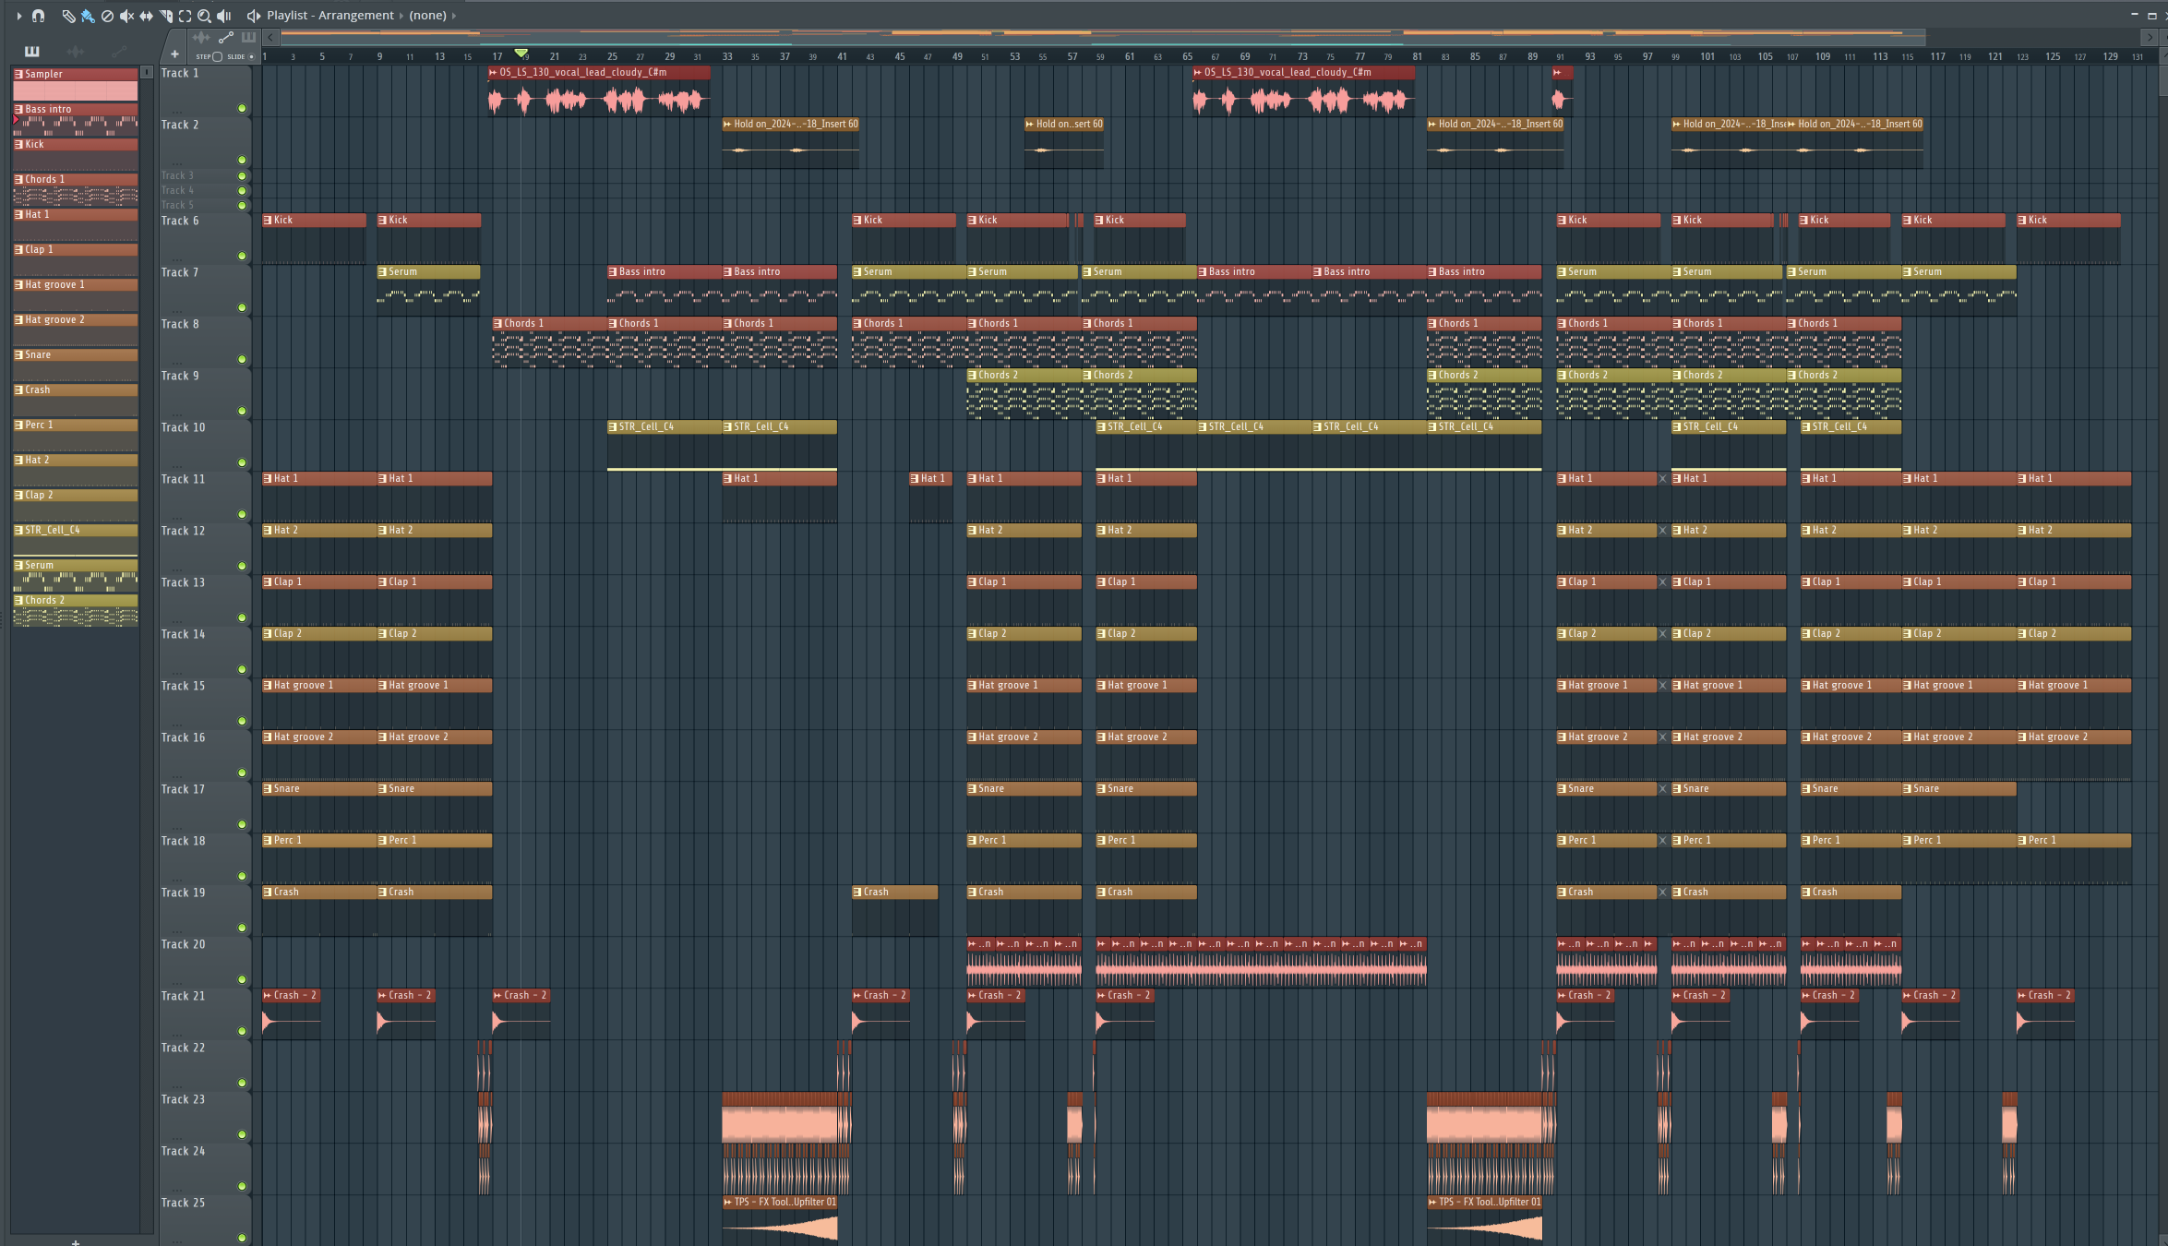Switch picker to audio clips waveform tab
Screen dimensions: 2168x1246
76,52
